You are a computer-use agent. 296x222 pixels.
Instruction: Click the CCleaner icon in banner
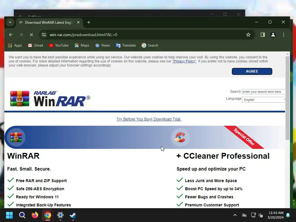tap(180, 137)
